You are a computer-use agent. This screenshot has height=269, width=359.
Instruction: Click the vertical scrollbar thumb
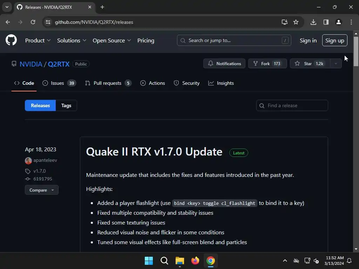[x=356, y=51]
